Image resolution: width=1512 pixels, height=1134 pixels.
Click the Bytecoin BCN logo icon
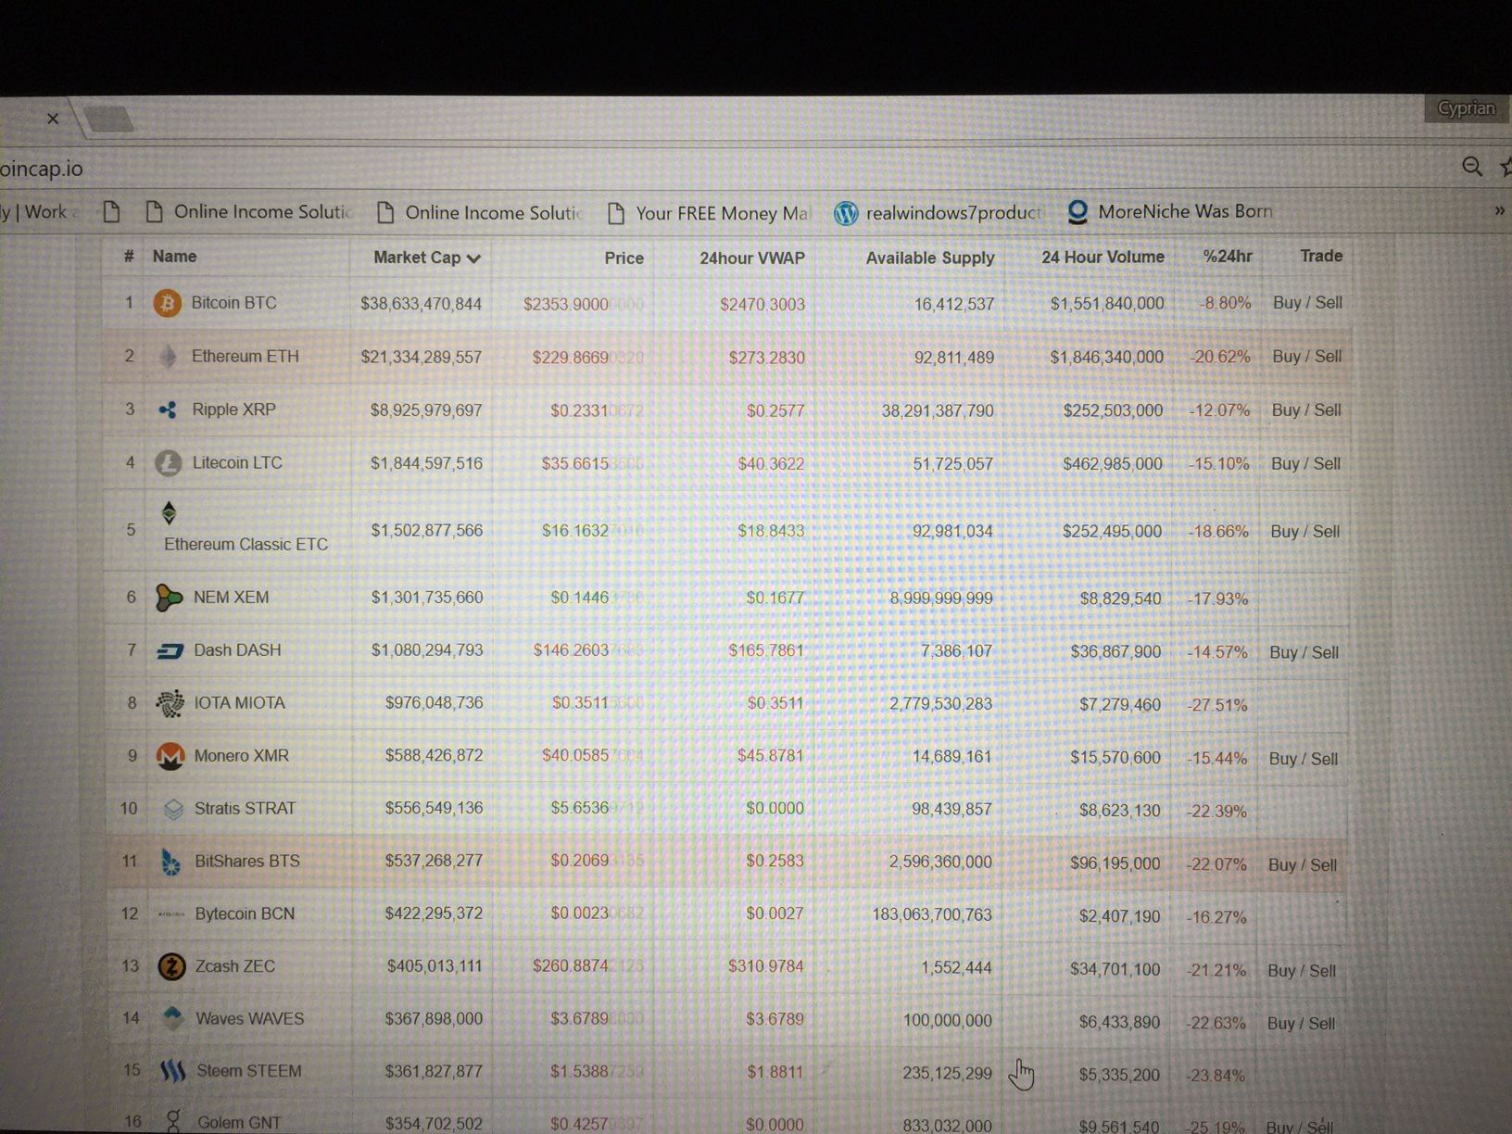[171, 914]
